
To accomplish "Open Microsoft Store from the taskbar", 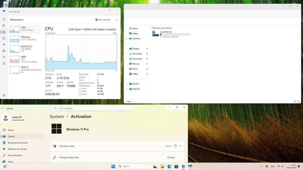I will click(176, 166).
